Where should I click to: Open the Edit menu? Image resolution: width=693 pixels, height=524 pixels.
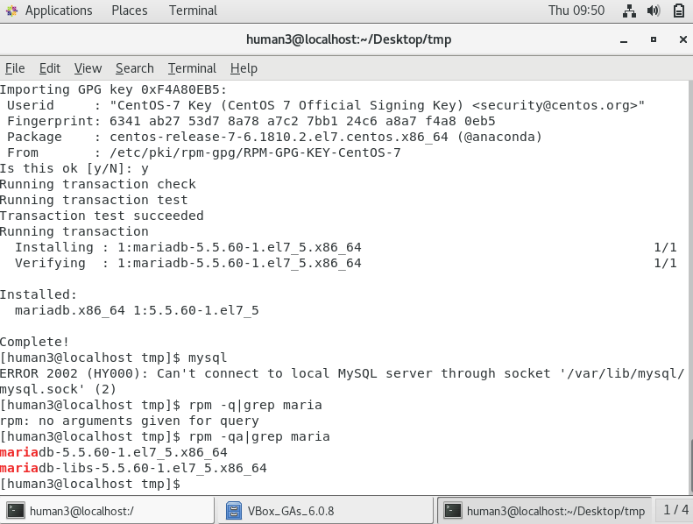click(49, 68)
